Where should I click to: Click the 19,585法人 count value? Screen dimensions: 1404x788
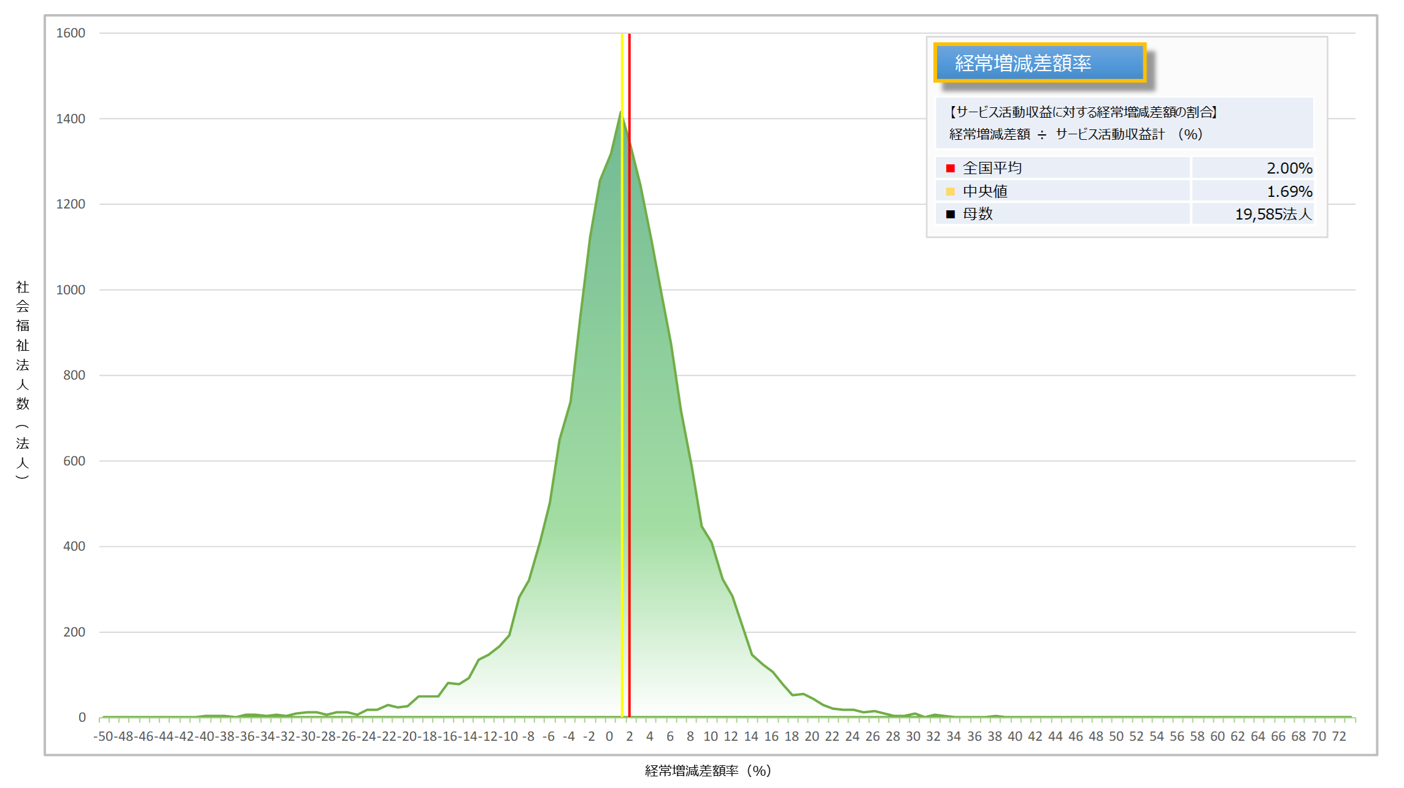pyautogui.click(x=1273, y=214)
